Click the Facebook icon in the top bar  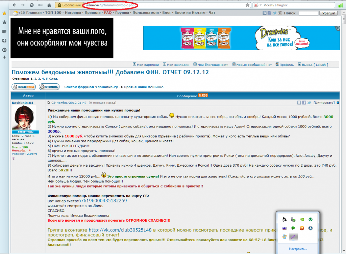(269, 13)
